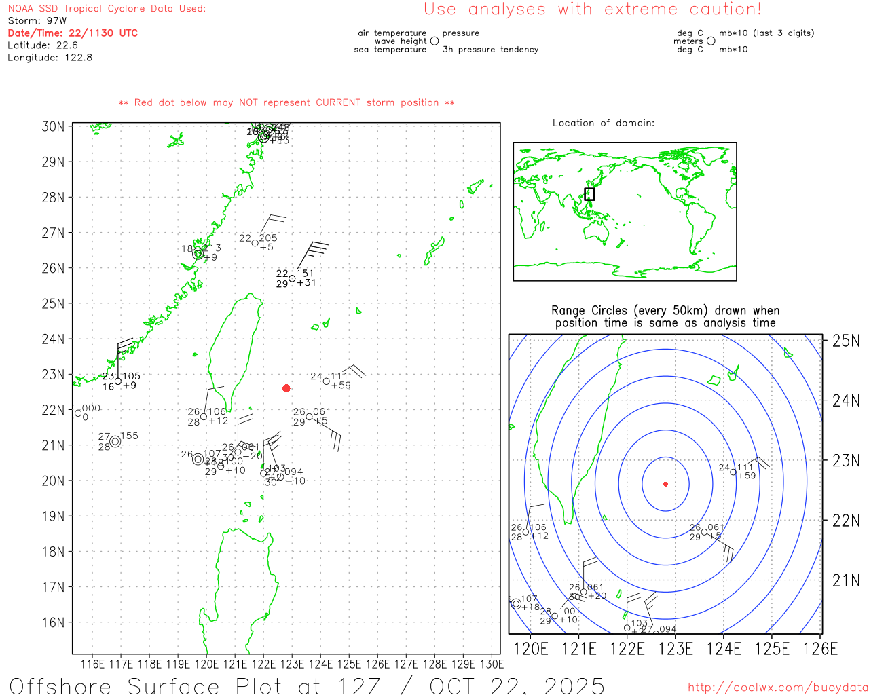Click station circle labeled 000 at 22N

coord(78,413)
